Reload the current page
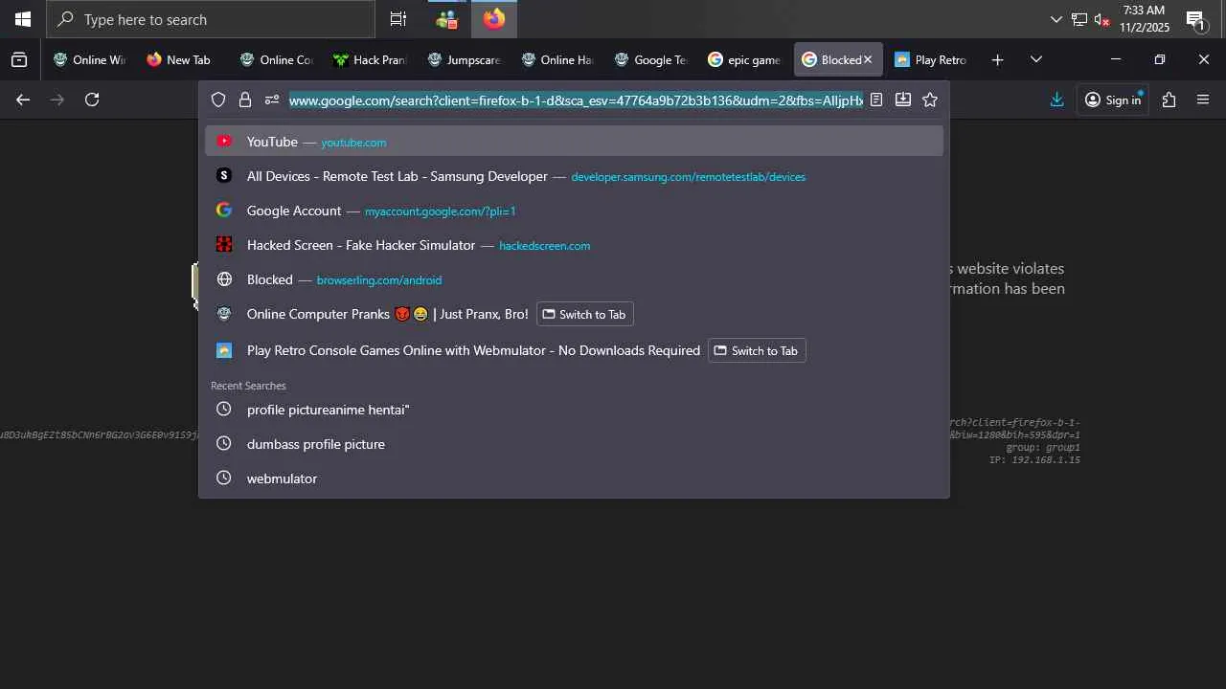Image resolution: width=1226 pixels, height=689 pixels. tap(92, 100)
